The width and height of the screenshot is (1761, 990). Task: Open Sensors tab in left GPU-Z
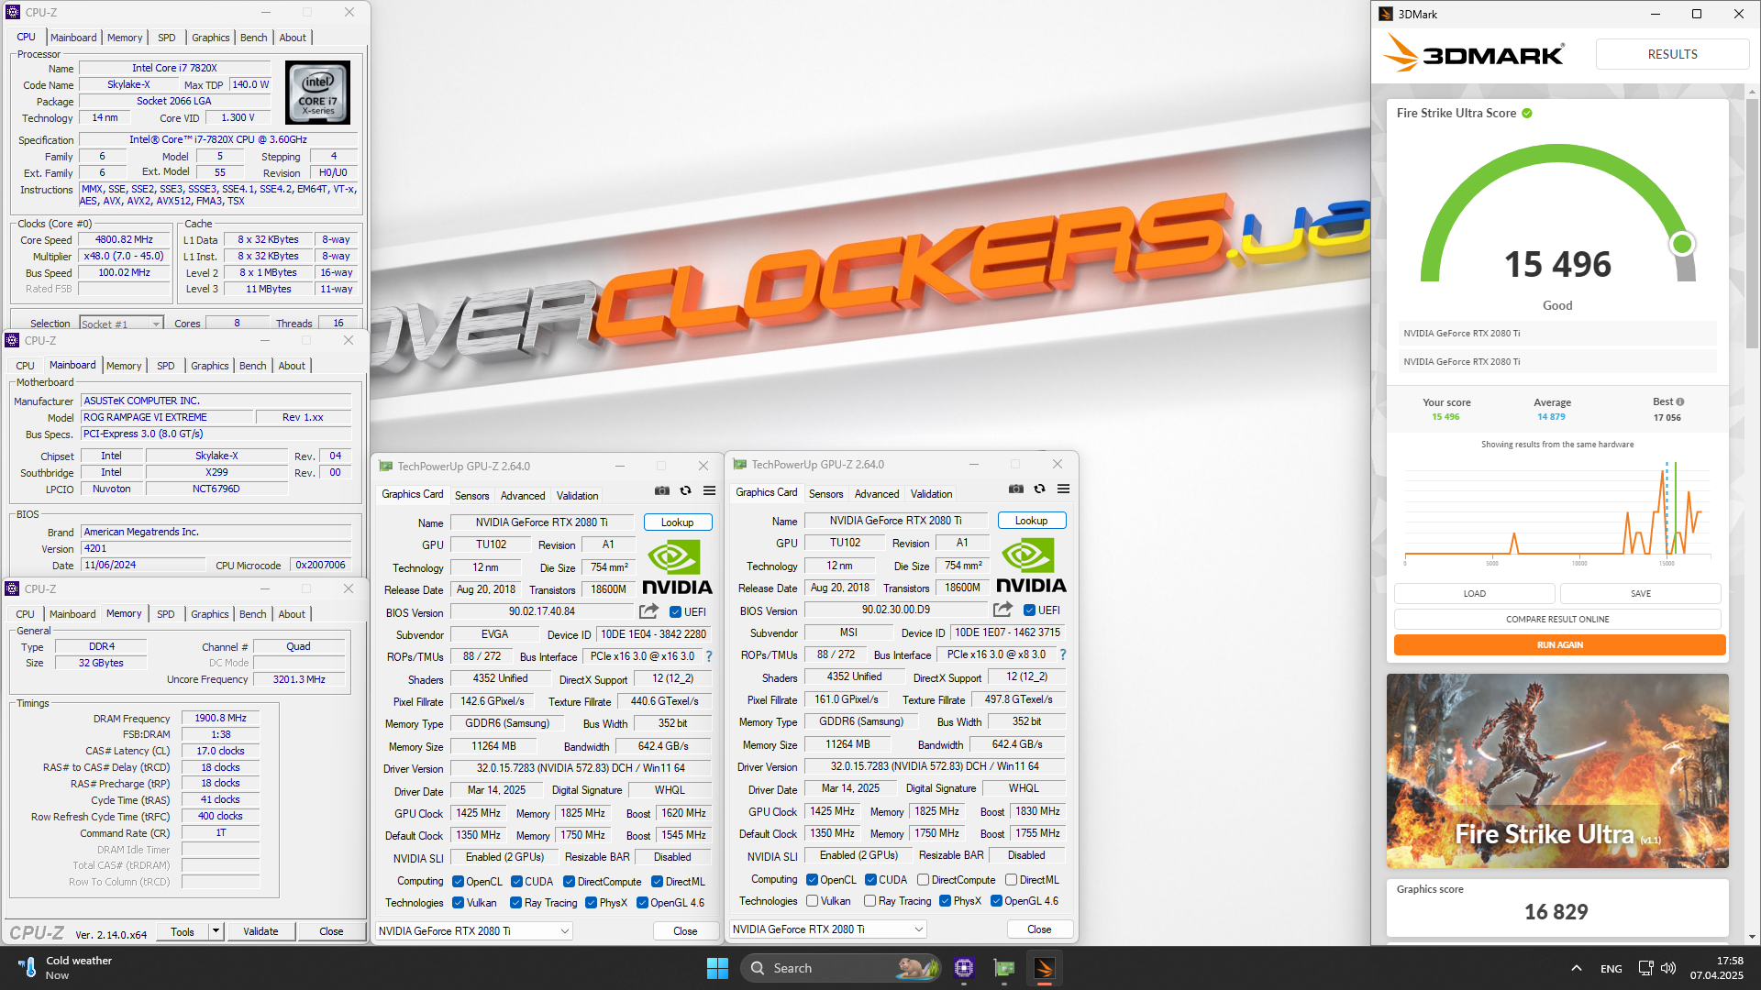point(472,496)
